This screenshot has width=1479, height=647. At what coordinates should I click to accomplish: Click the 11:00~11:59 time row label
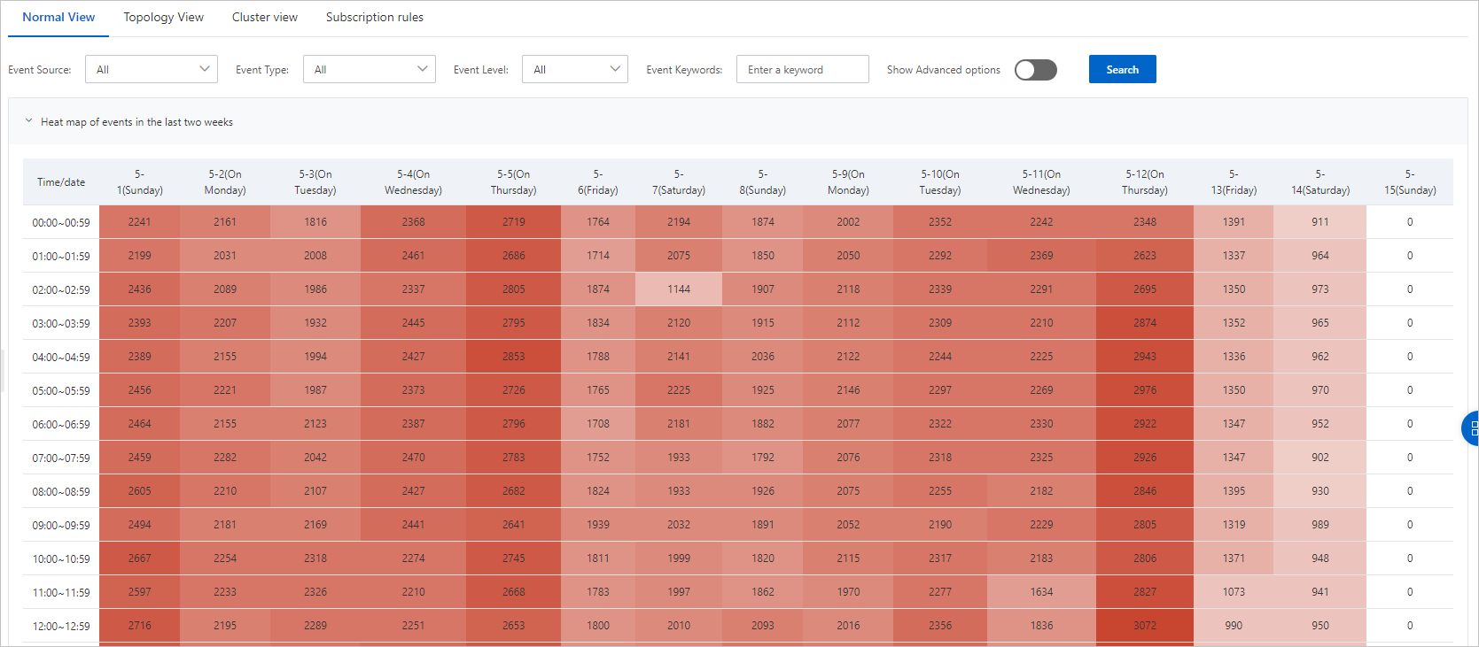[x=61, y=592]
